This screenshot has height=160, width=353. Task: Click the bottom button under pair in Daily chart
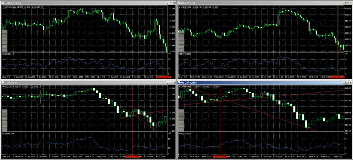[x=4, y=50]
